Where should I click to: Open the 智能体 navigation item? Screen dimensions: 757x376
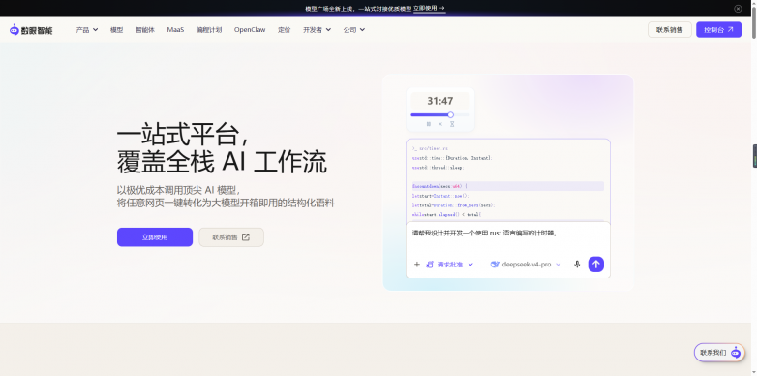(x=145, y=30)
